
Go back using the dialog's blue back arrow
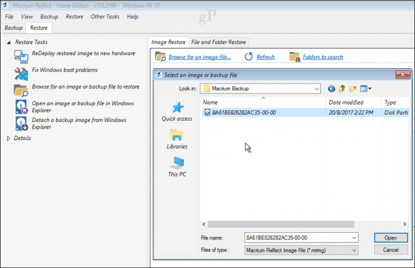pos(331,89)
